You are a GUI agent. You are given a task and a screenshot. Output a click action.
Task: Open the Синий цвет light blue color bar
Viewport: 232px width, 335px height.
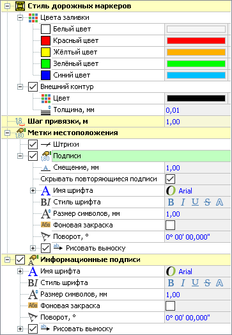tap(196, 75)
